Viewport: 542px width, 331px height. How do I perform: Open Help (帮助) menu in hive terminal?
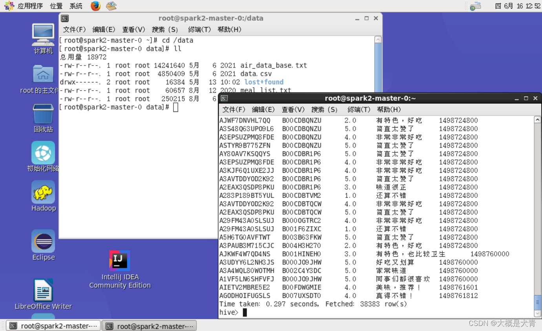[389, 110]
